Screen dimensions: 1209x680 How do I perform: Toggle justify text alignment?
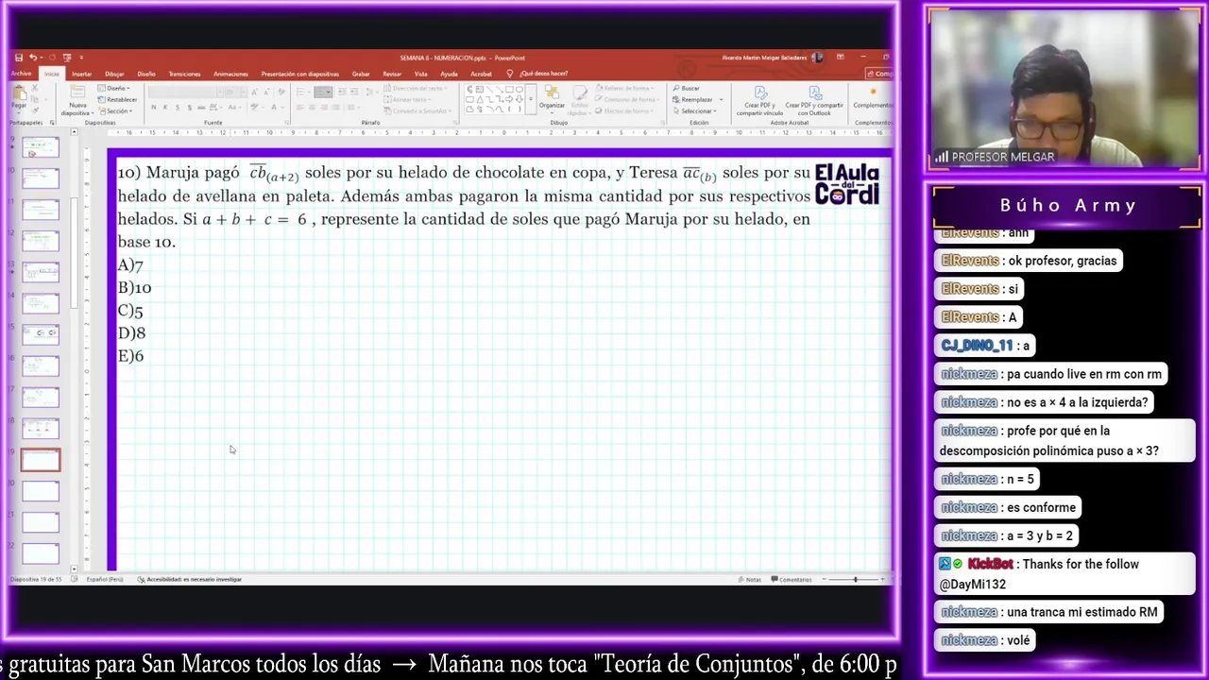tap(335, 108)
